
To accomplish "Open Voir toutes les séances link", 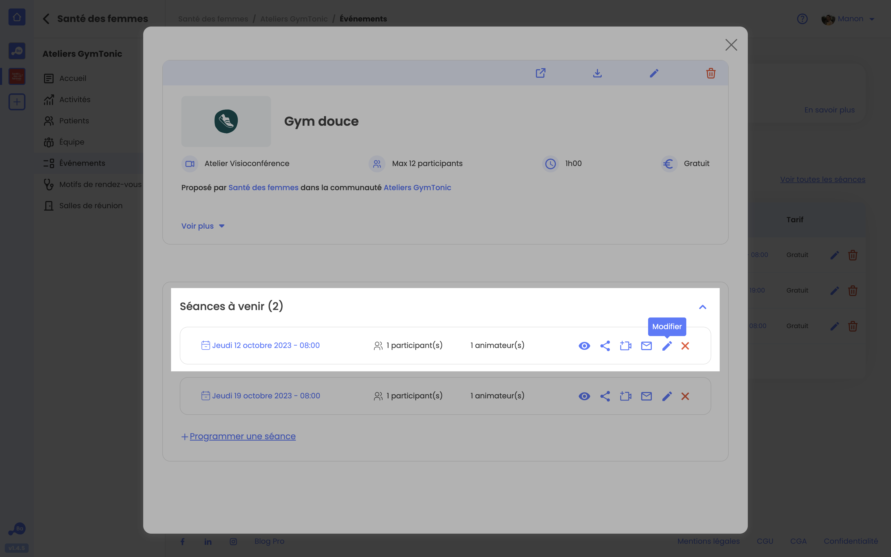I will (823, 179).
